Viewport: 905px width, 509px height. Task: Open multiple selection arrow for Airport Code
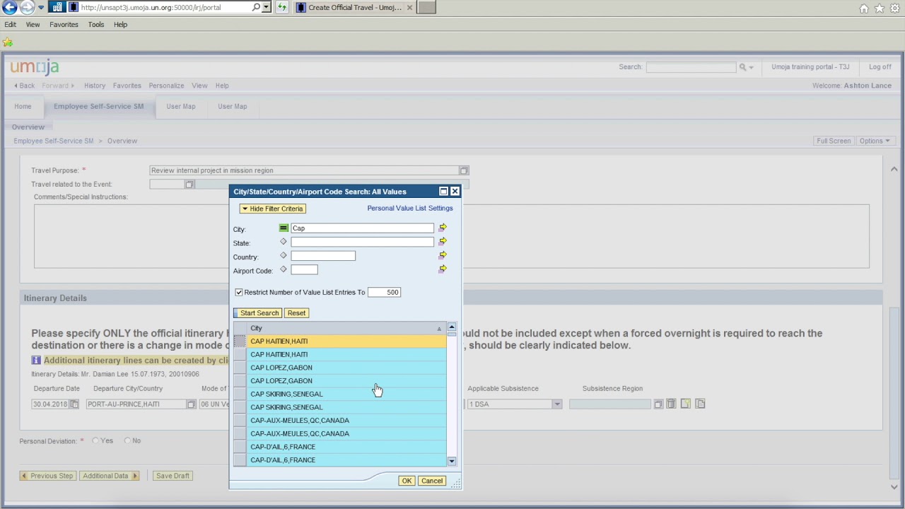tap(443, 269)
